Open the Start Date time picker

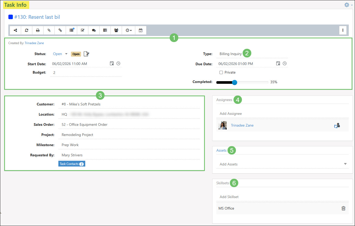point(118,63)
